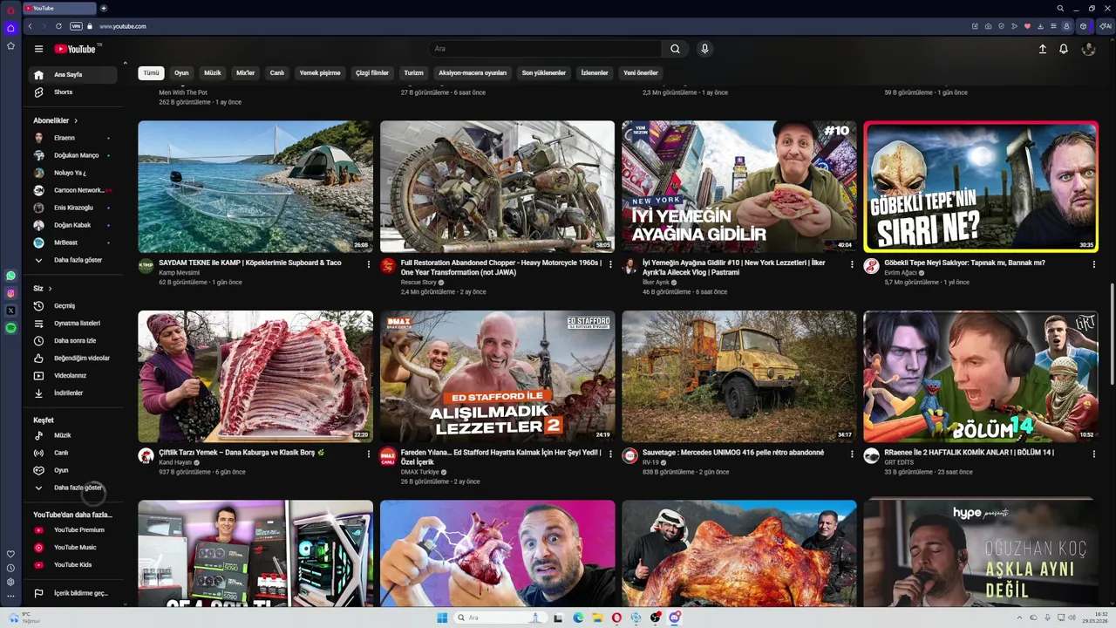Open YouTube Music link in sidebar
Viewport: 1116px width, 628px height.
72,547
